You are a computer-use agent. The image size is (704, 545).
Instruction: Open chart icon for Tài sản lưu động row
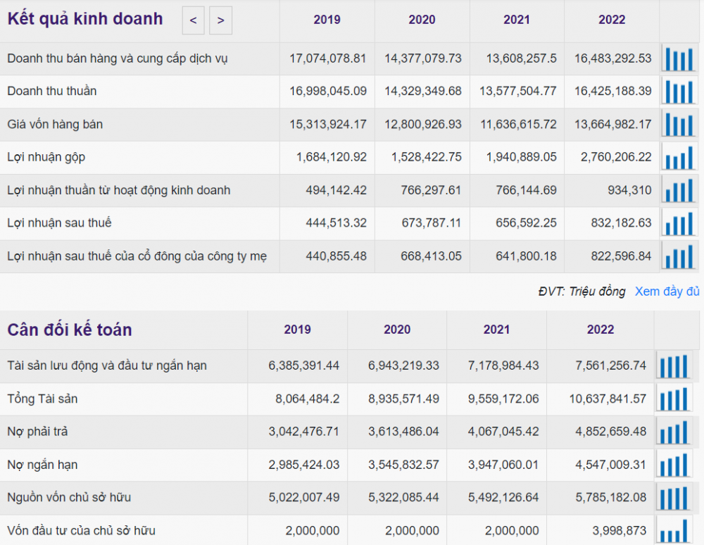pyautogui.click(x=674, y=366)
